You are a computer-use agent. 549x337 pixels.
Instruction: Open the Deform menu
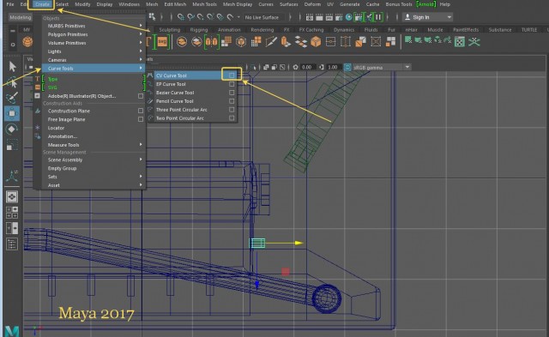pyautogui.click(x=312, y=4)
